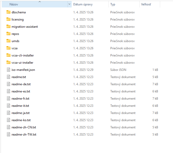Viewport: 173px width, 153px height.
Task: Click the 5 kB size of readme-zh-CN.txt
Action: click(x=155, y=127)
